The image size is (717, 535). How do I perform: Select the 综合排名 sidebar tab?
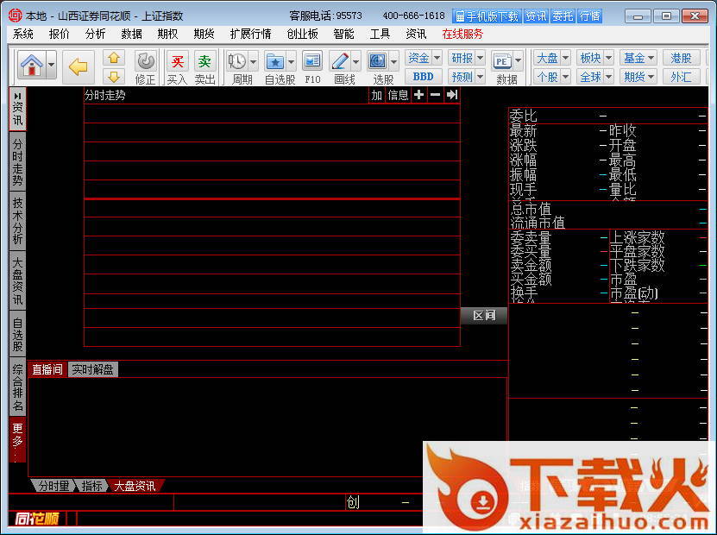(x=17, y=387)
